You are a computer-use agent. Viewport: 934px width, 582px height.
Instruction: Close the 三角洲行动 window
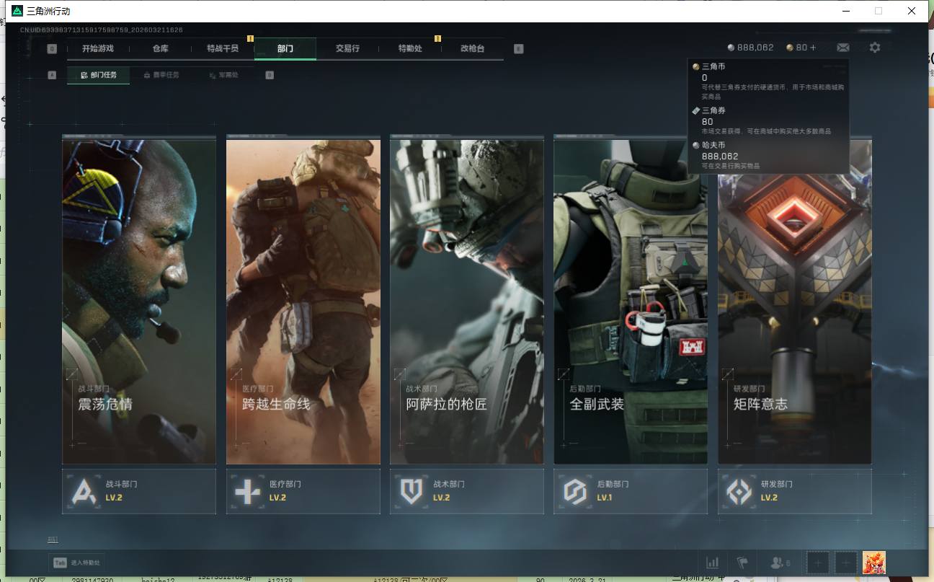click(912, 11)
